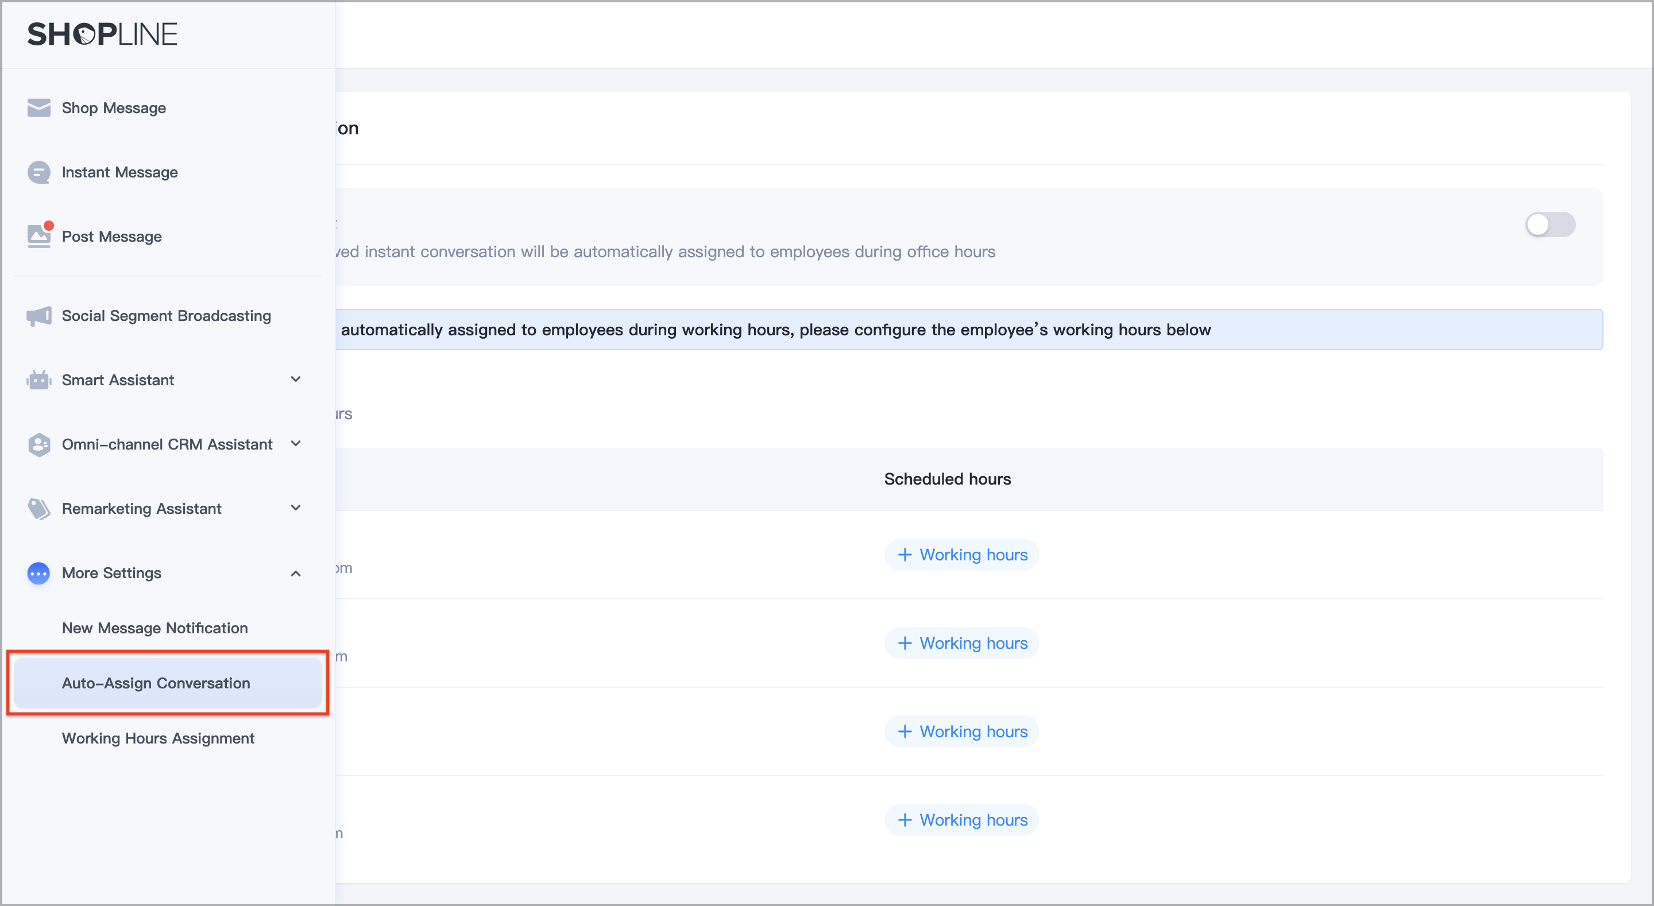
Task: Expand the Omni-channel CRM Assistant chevron
Action: tap(295, 444)
